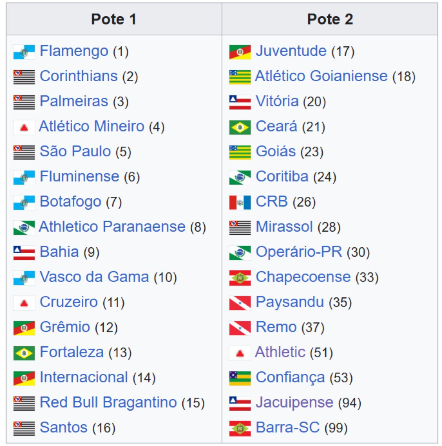This screenshot has width=442, height=446.
Task: Click the flag icon beside Flamengo
Action: click(x=24, y=52)
